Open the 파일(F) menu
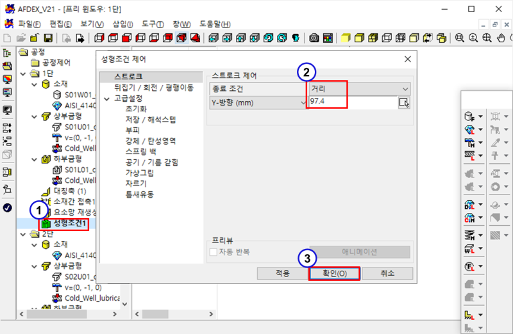 click(29, 24)
